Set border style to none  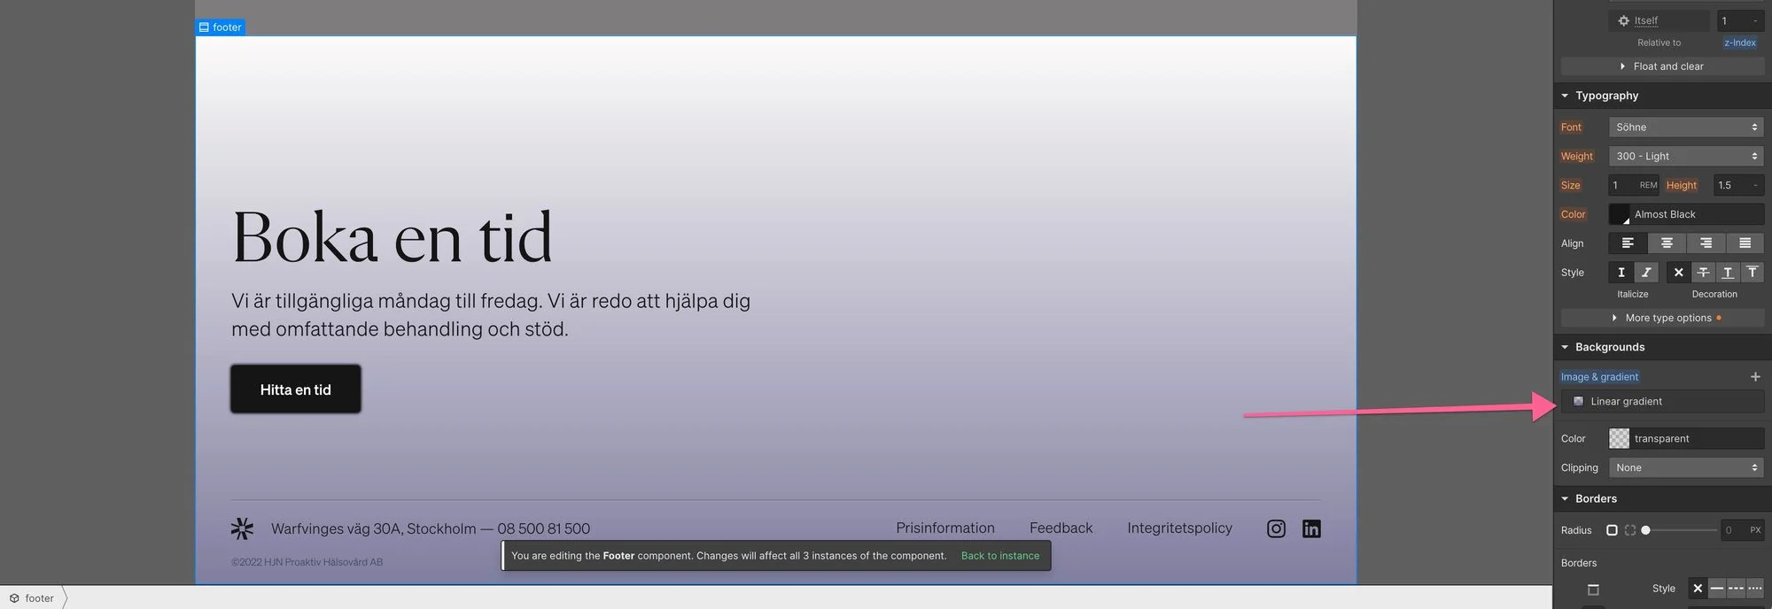[1698, 589]
